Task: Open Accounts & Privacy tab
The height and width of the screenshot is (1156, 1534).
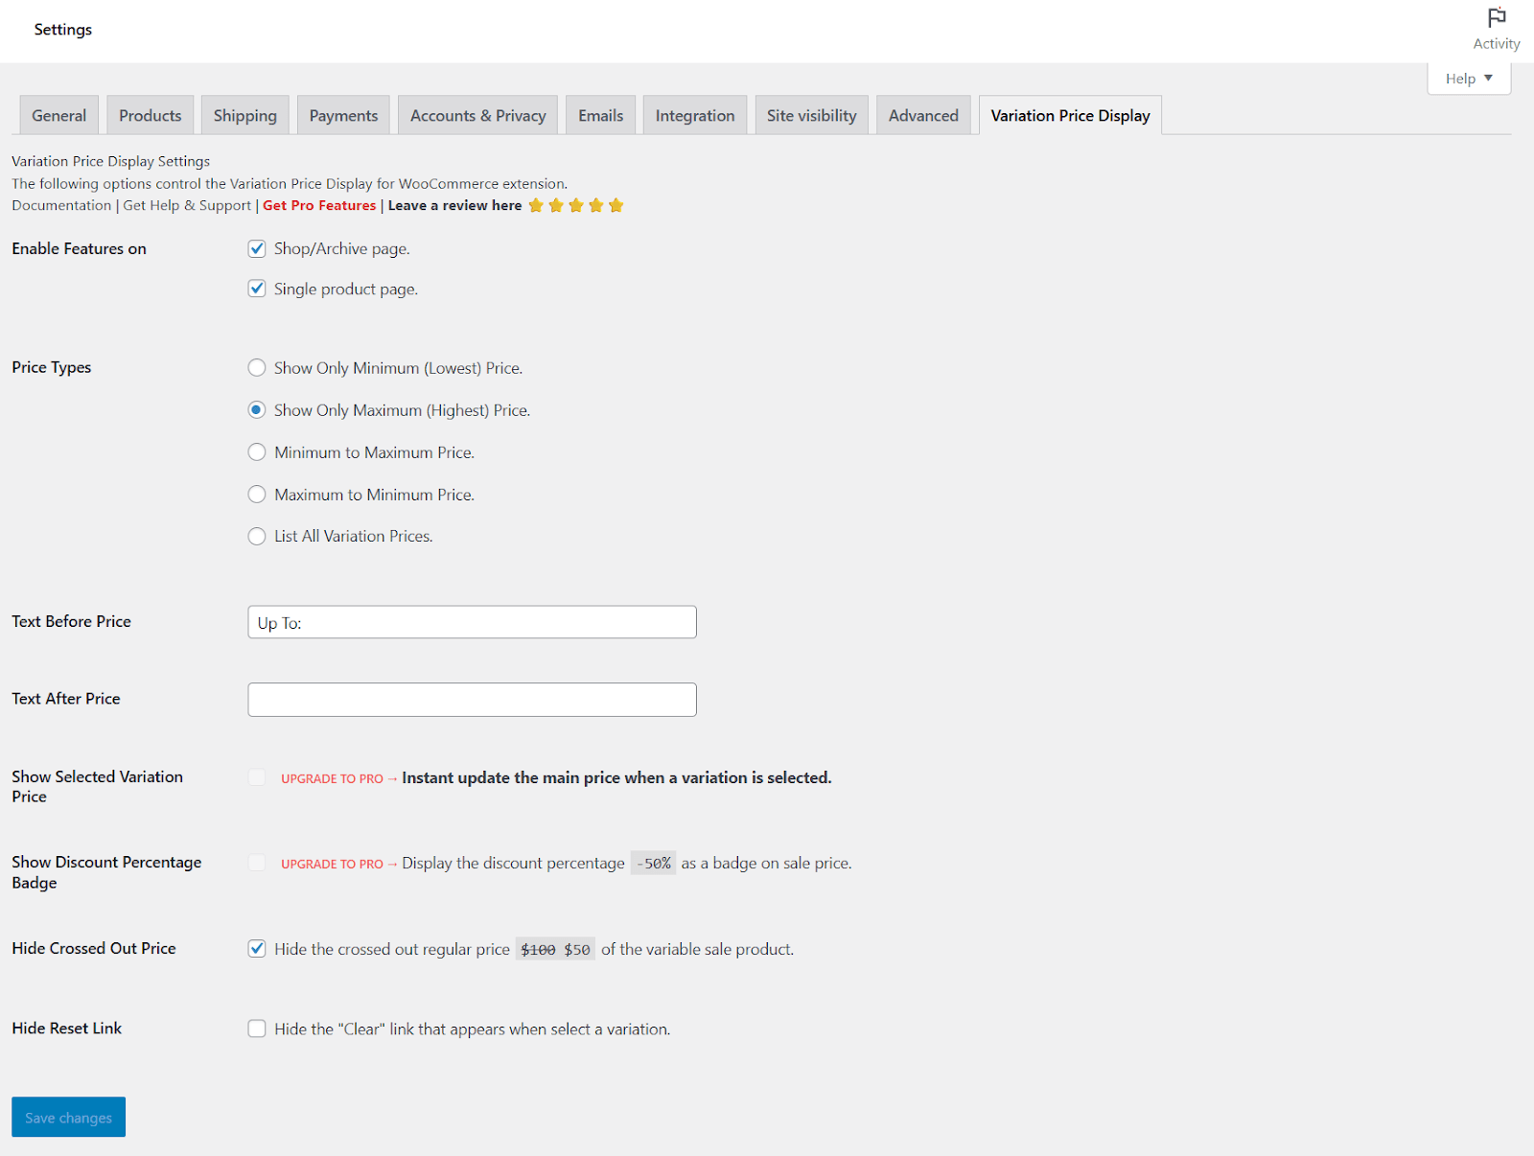Action: [x=477, y=115]
